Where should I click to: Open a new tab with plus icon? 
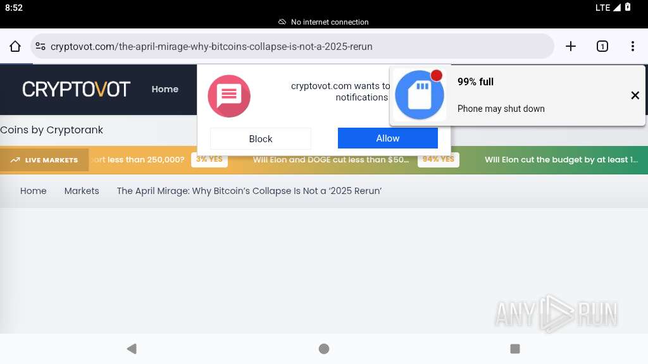pos(570,46)
